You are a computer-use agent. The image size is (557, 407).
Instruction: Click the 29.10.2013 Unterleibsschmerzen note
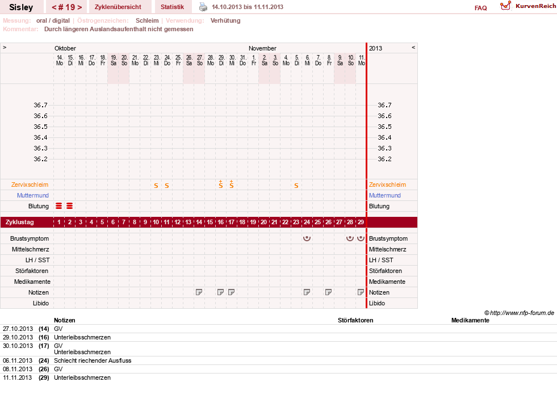82,337
